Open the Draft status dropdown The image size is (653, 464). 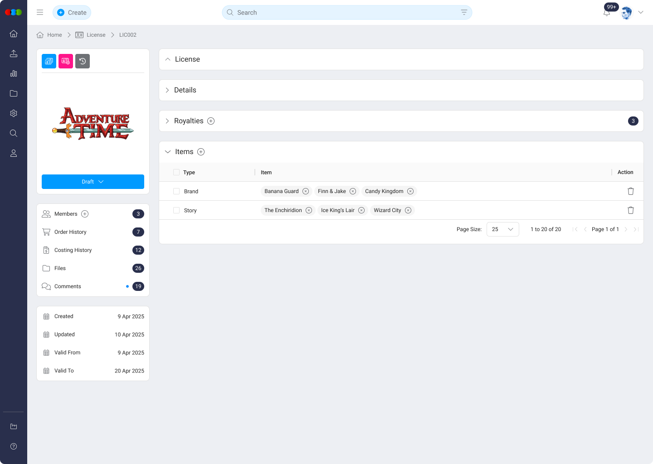(x=93, y=182)
